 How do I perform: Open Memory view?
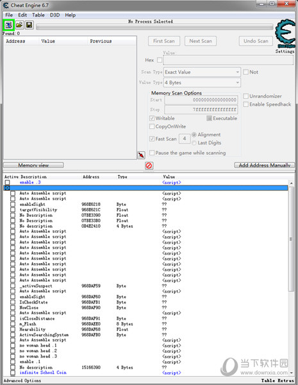pos(33,166)
